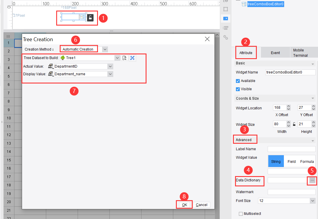Switch Widget Value to Formula mode
Screen dimensions: 318x219
point(307,161)
